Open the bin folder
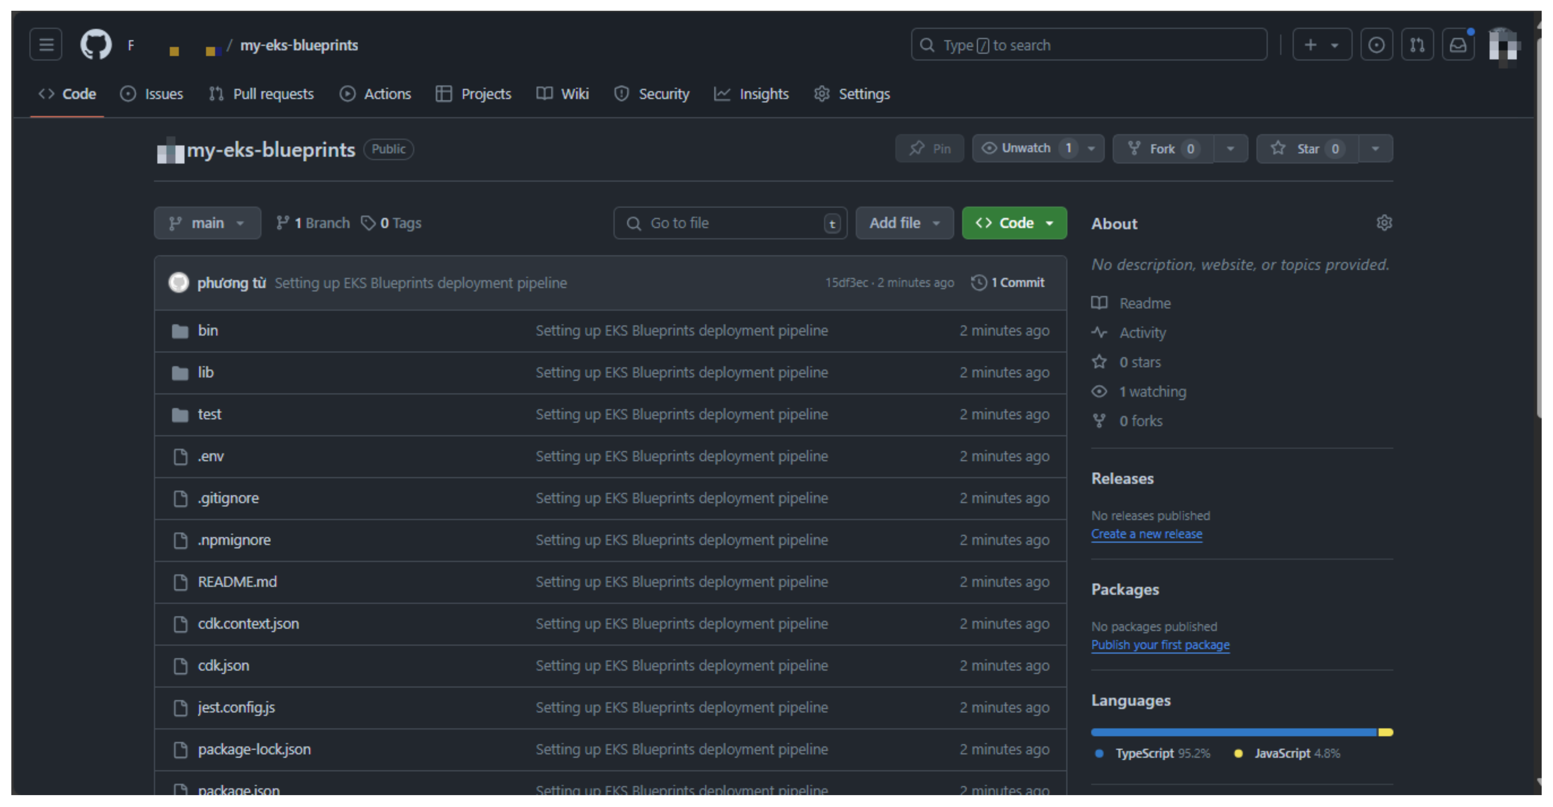 point(208,331)
